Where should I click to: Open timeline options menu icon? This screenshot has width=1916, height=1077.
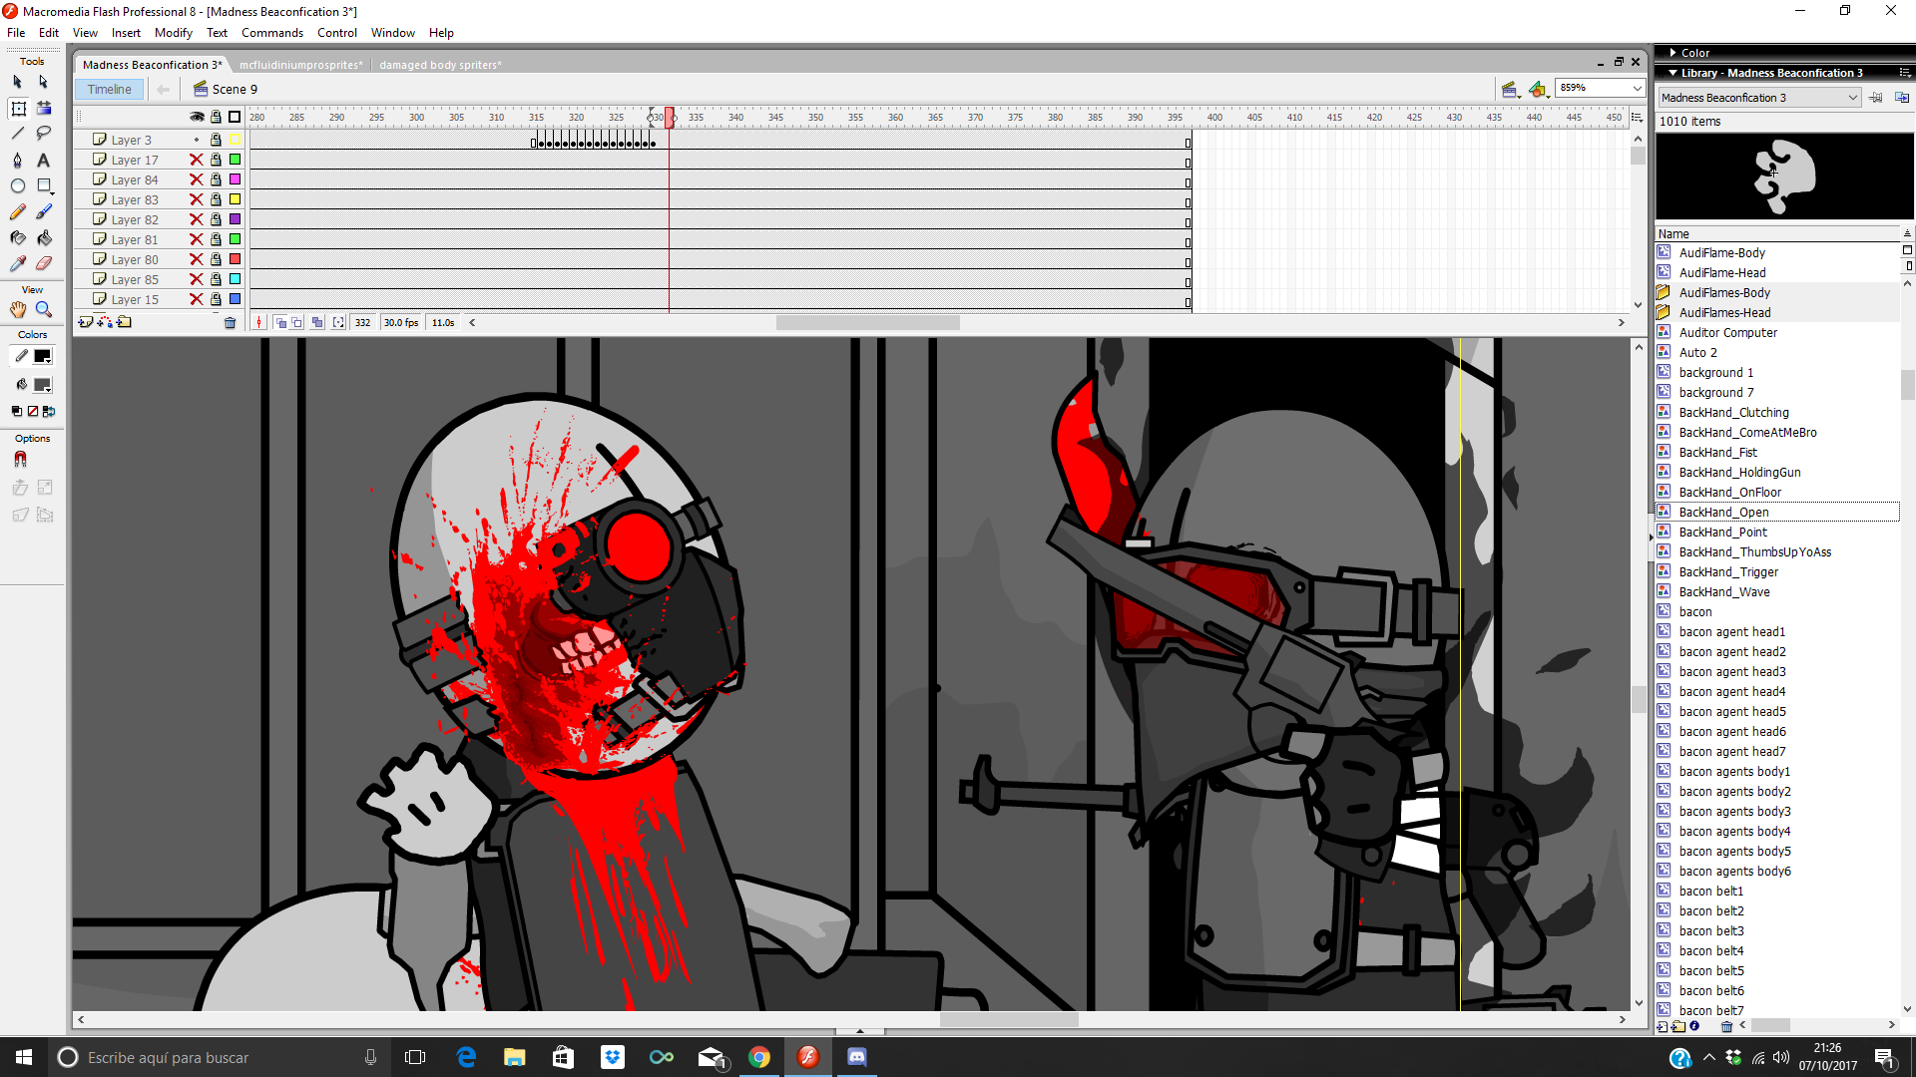click(1637, 118)
